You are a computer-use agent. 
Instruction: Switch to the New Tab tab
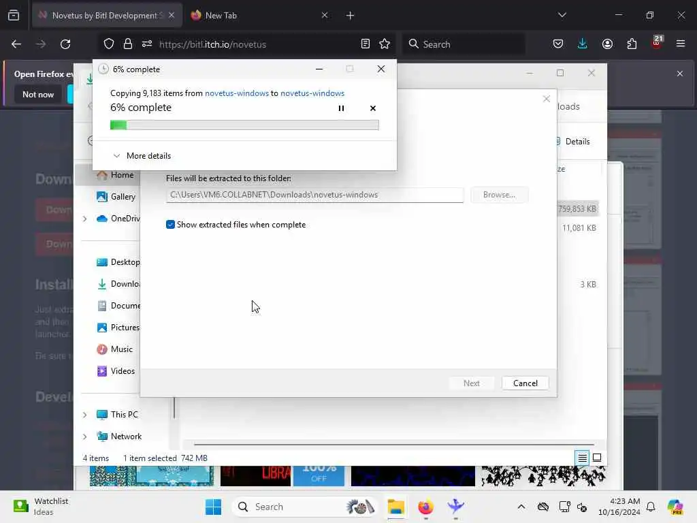point(260,16)
